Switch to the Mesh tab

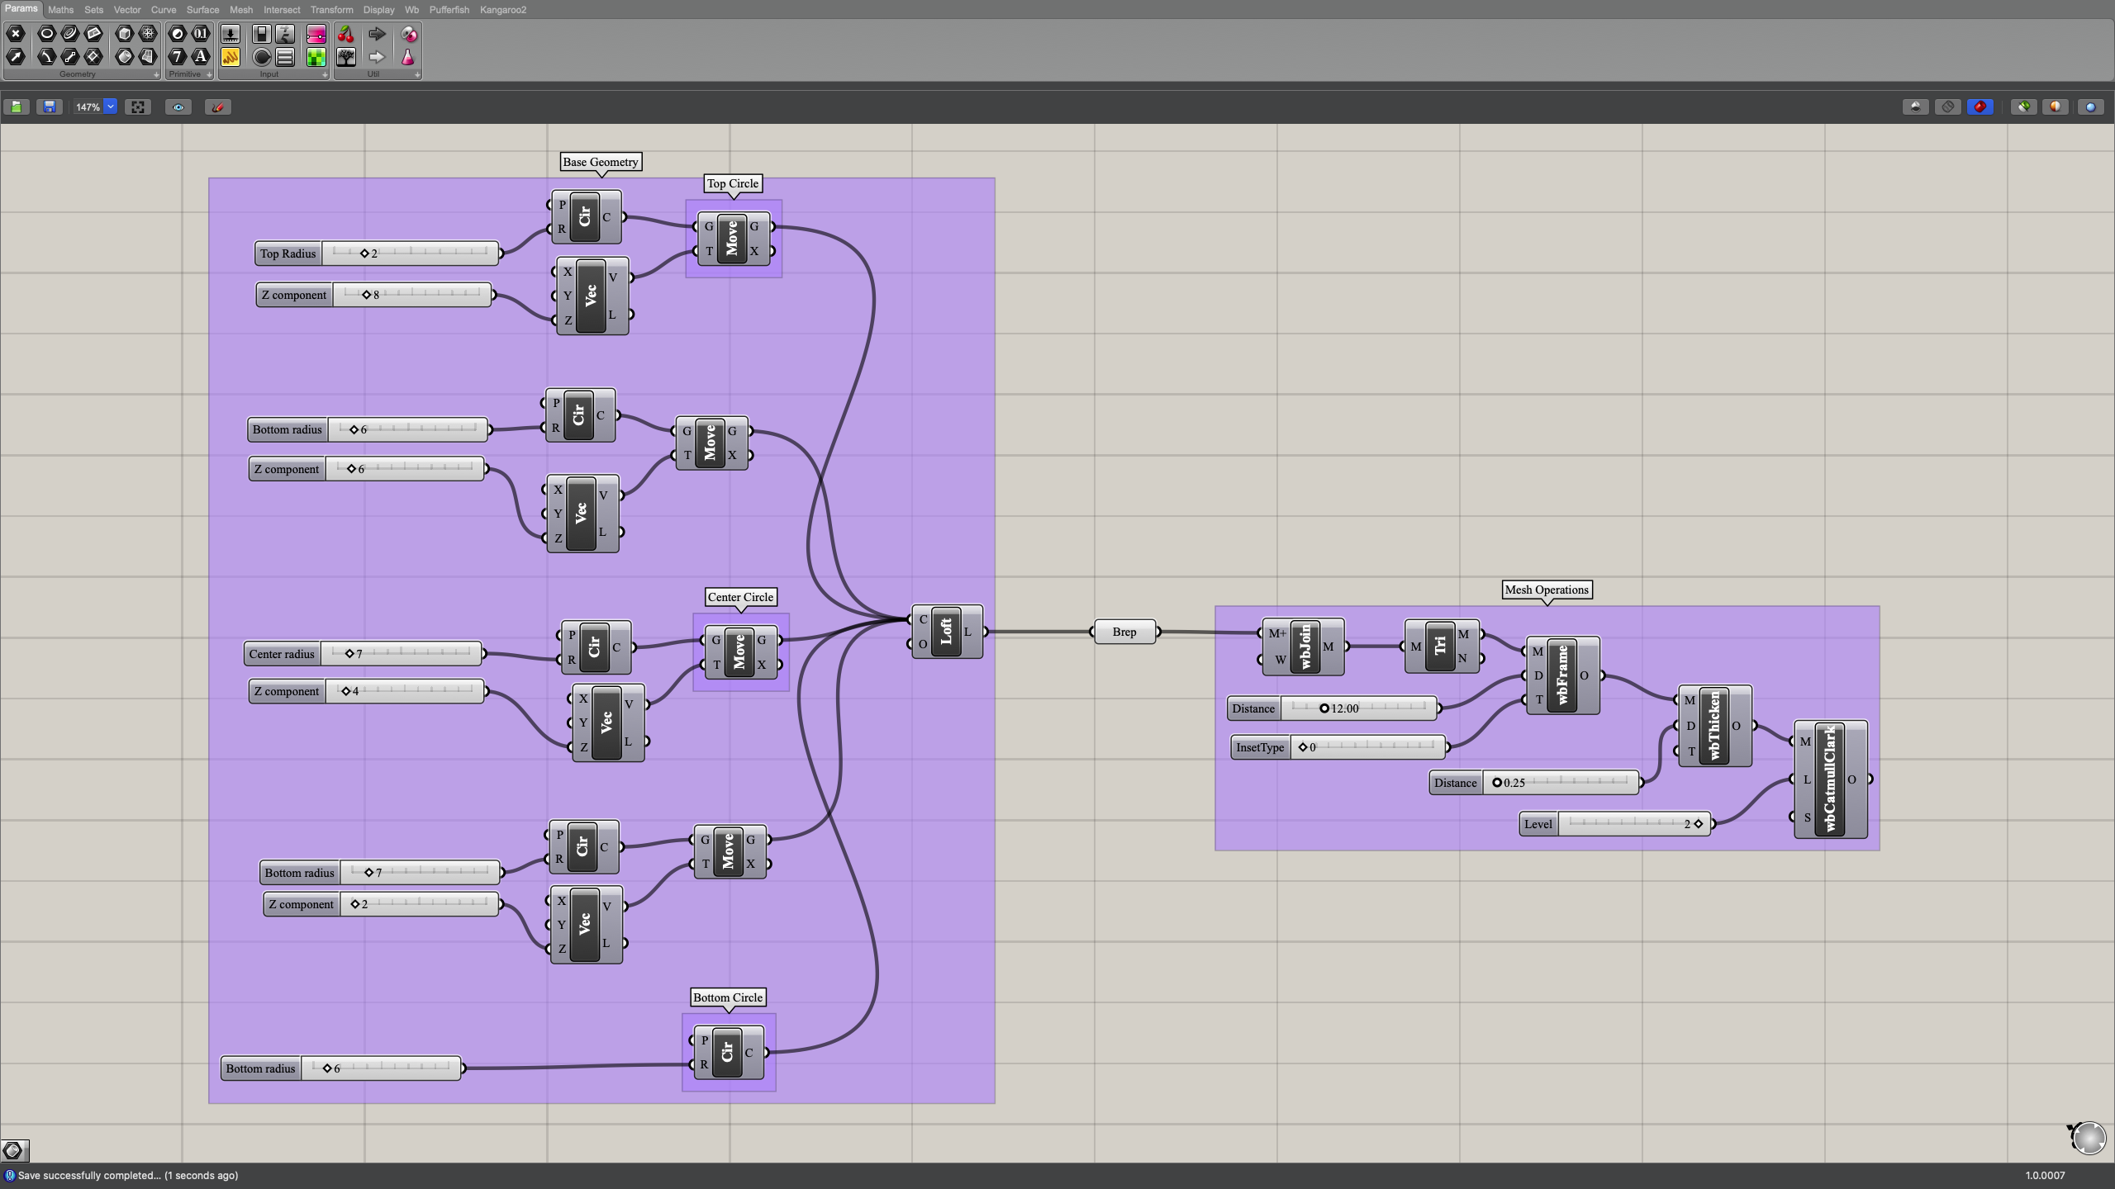pos(241,10)
